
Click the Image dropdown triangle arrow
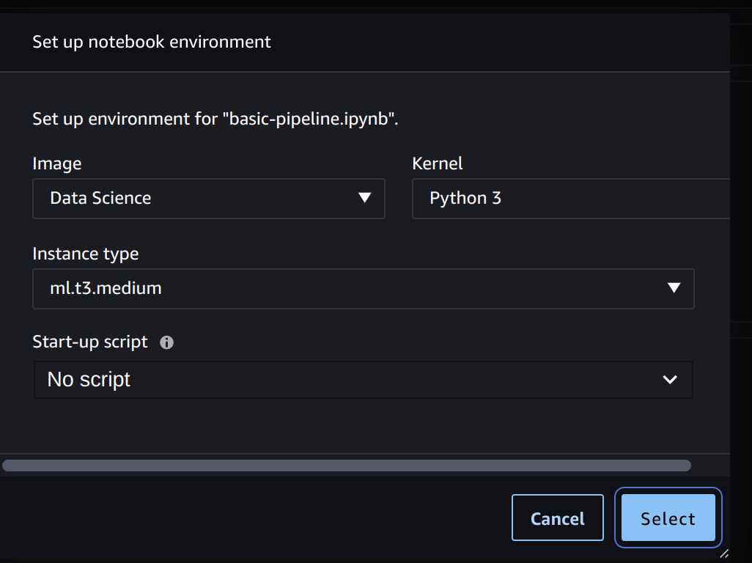(364, 198)
